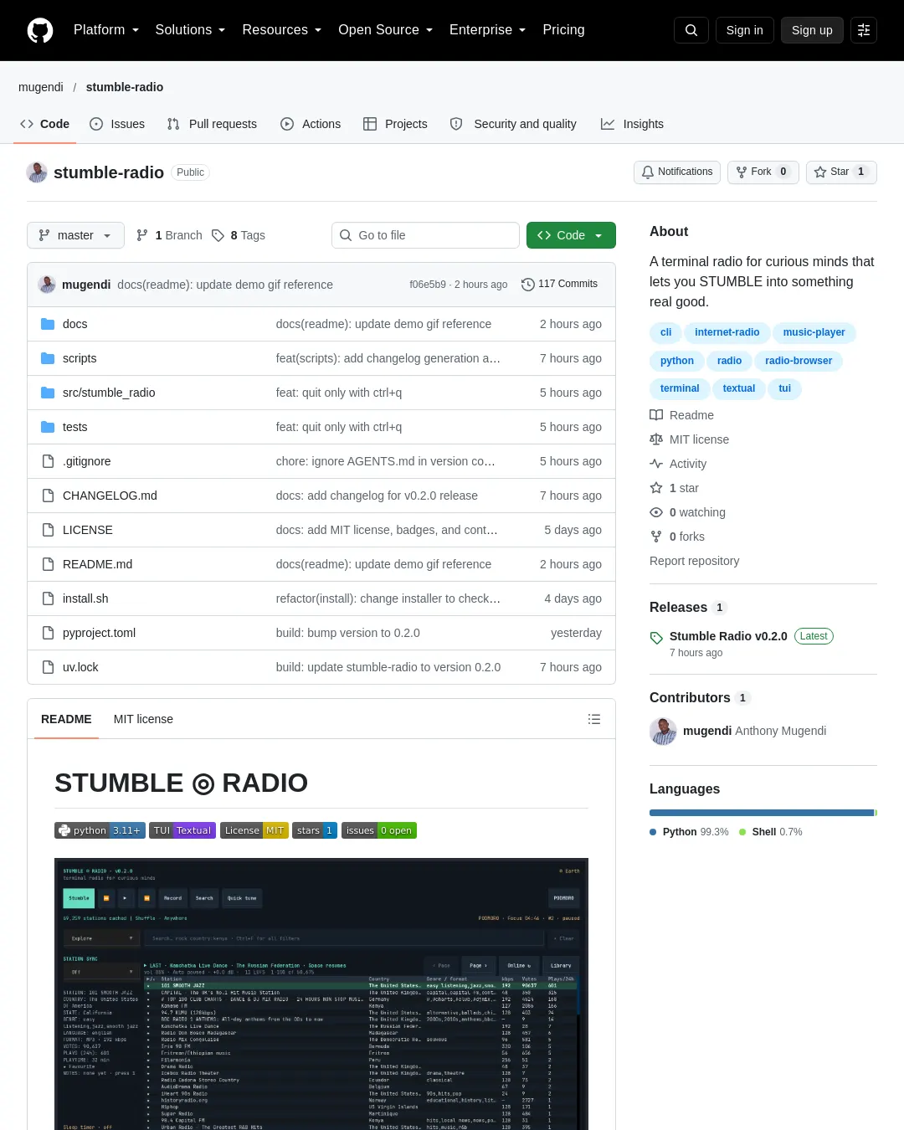The width and height of the screenshot is (904, 1130).
Task: Open the Insights tab
Action: (x=632, y=124)
